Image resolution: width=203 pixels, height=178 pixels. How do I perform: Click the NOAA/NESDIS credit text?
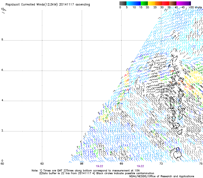[x=162, y=176]
